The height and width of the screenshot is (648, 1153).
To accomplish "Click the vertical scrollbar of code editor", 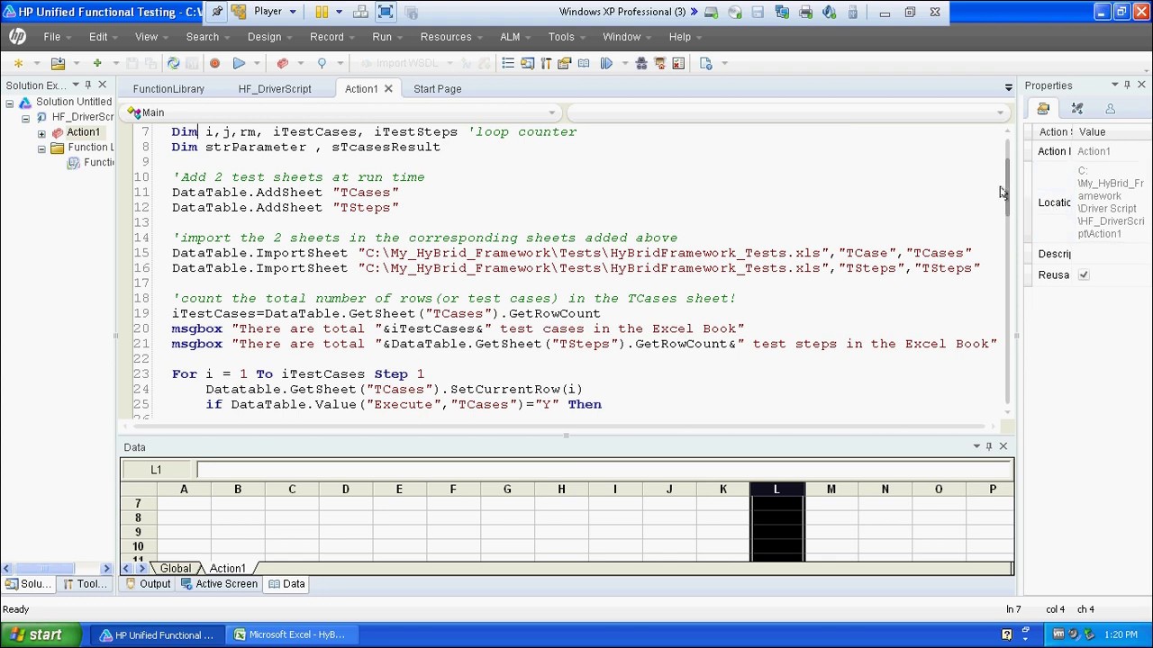I will (x=1006, y=187).
